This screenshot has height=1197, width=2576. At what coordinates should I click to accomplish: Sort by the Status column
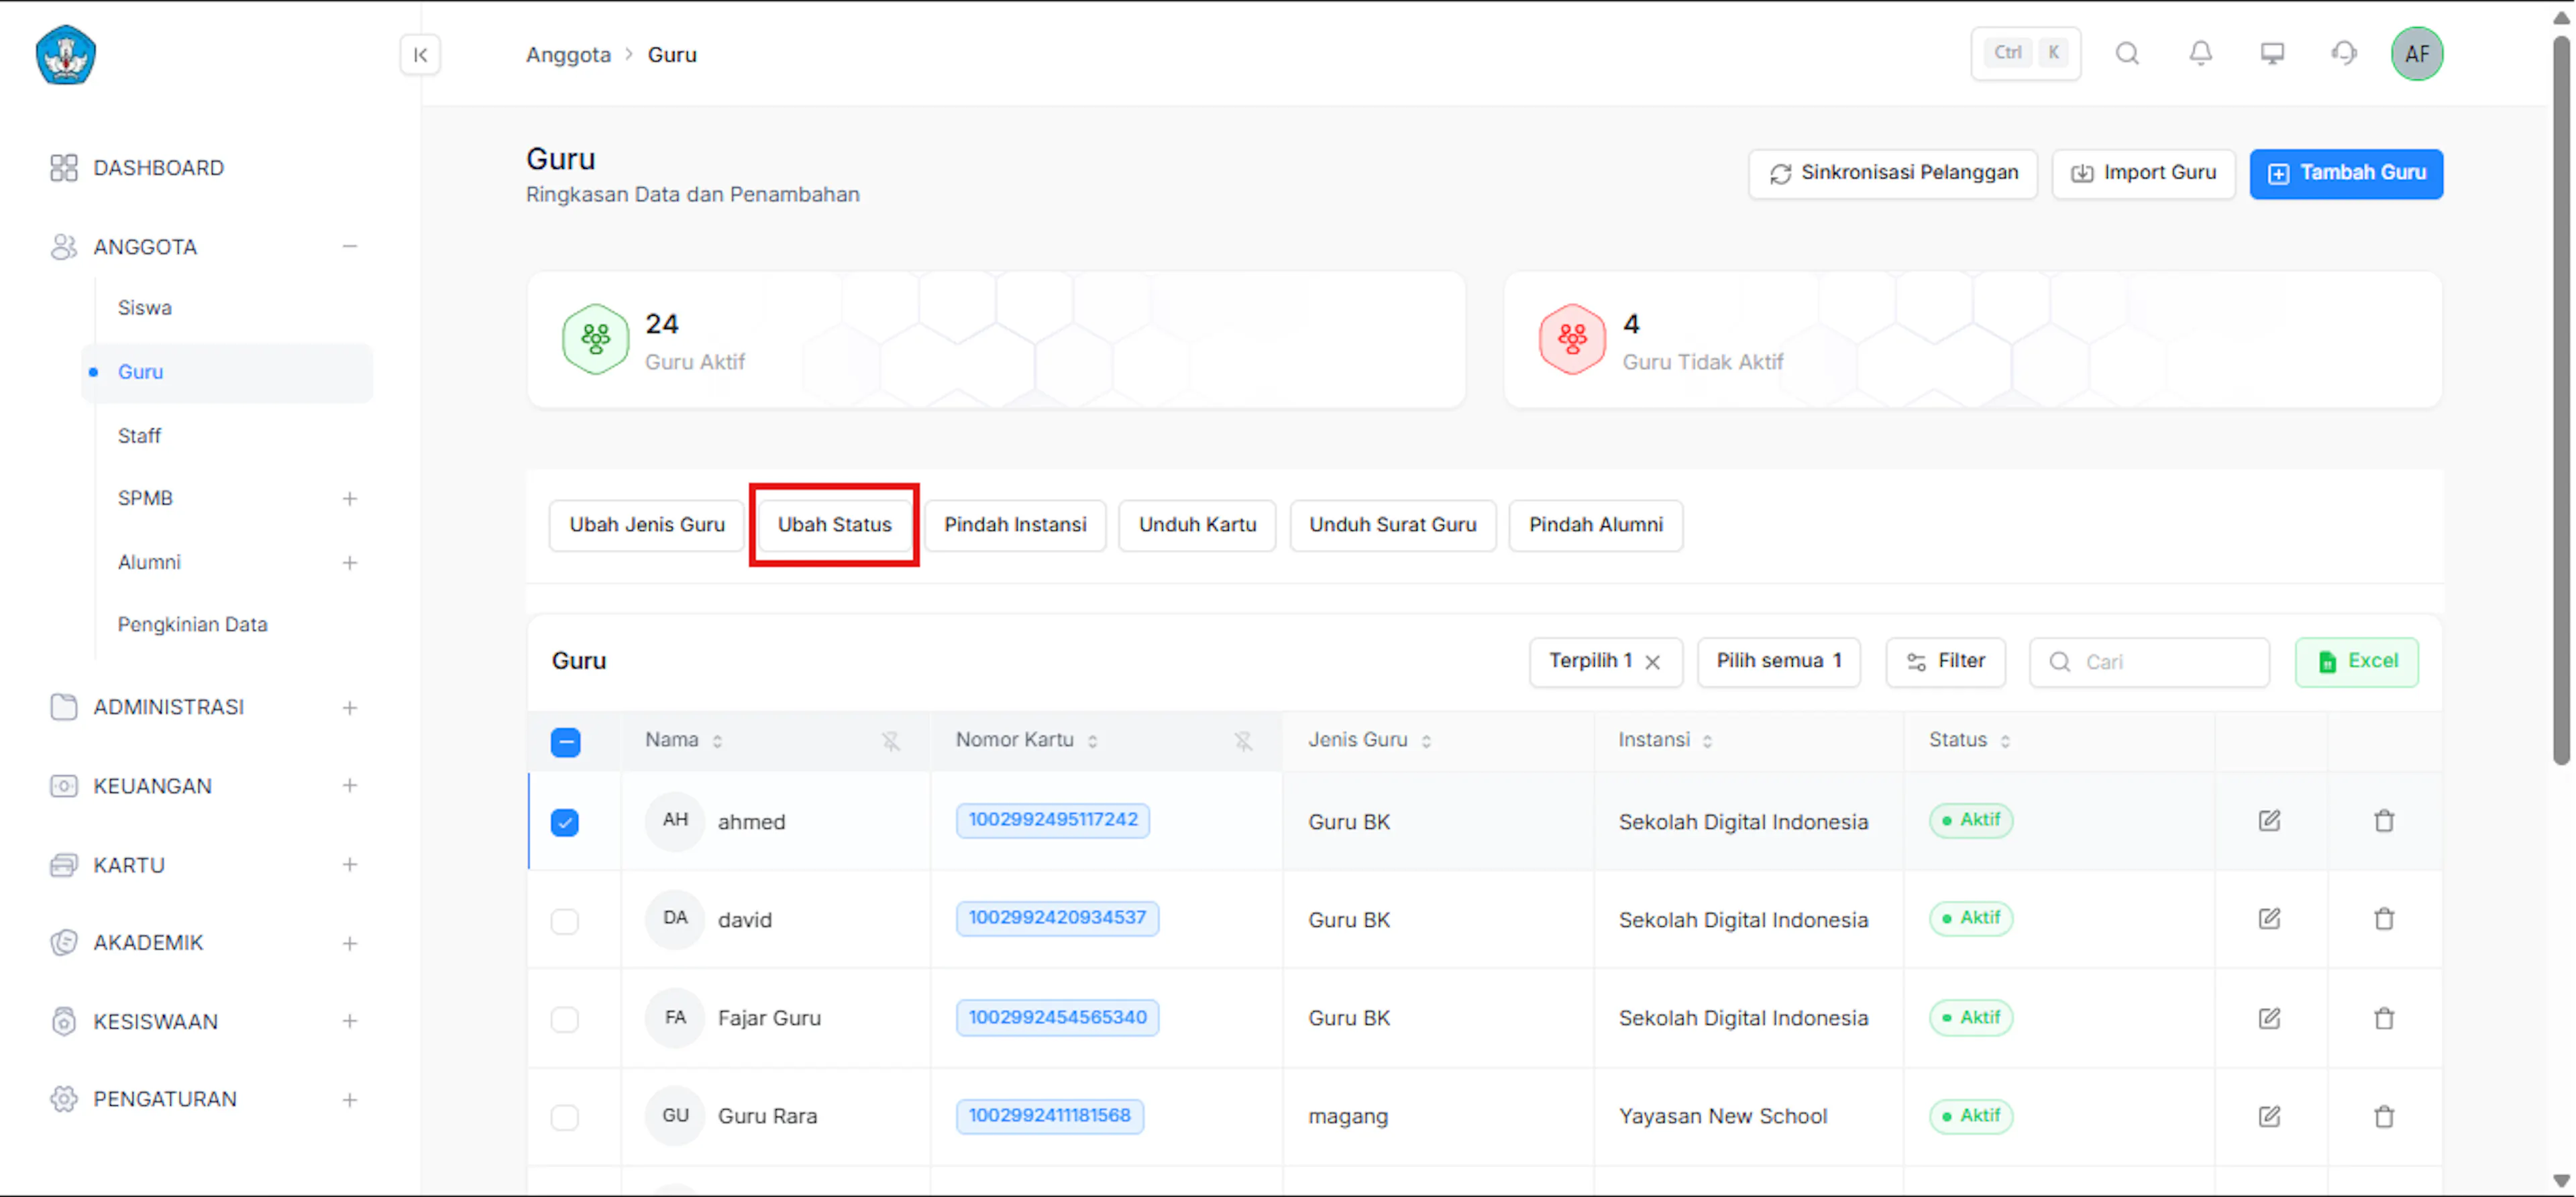click(2004, 741)
